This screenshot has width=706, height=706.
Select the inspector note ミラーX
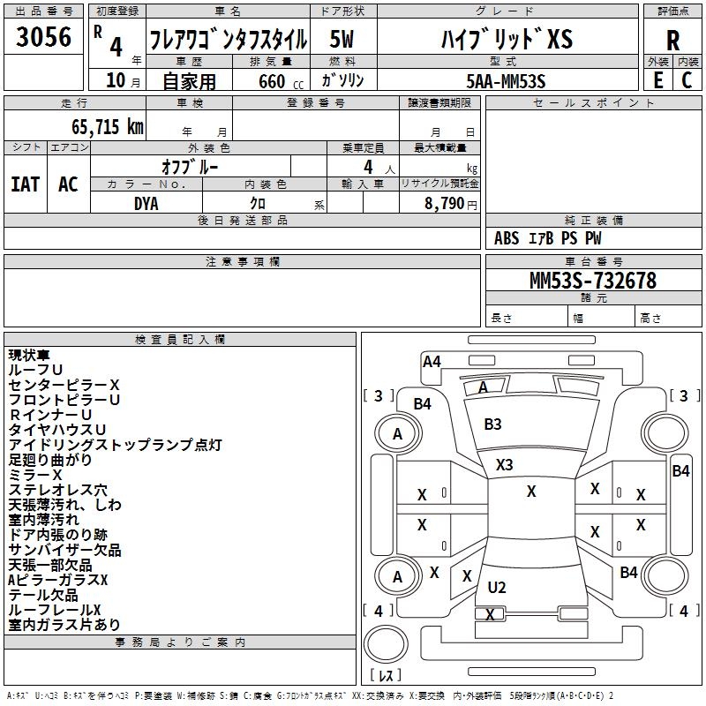click(x=35, y=475)
